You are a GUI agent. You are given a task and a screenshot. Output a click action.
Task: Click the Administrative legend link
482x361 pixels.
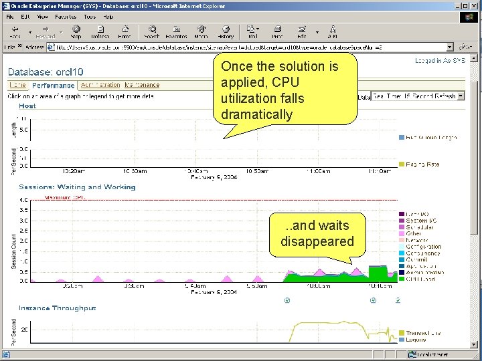click(425, 272)
